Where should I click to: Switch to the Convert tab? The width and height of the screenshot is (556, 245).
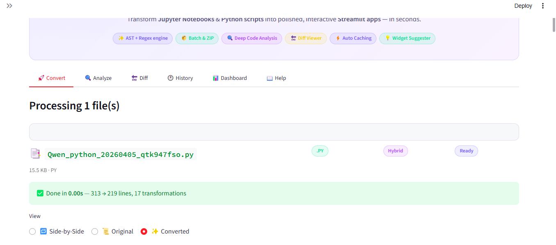[51, 78]
